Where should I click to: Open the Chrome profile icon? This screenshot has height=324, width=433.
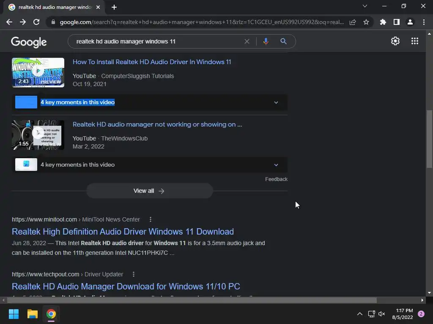[410, 22]
